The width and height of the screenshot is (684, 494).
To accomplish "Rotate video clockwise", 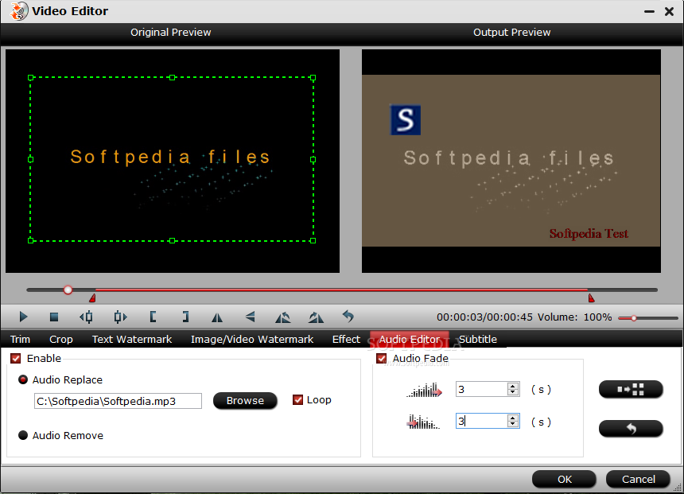I will click(x=316, y=317).
